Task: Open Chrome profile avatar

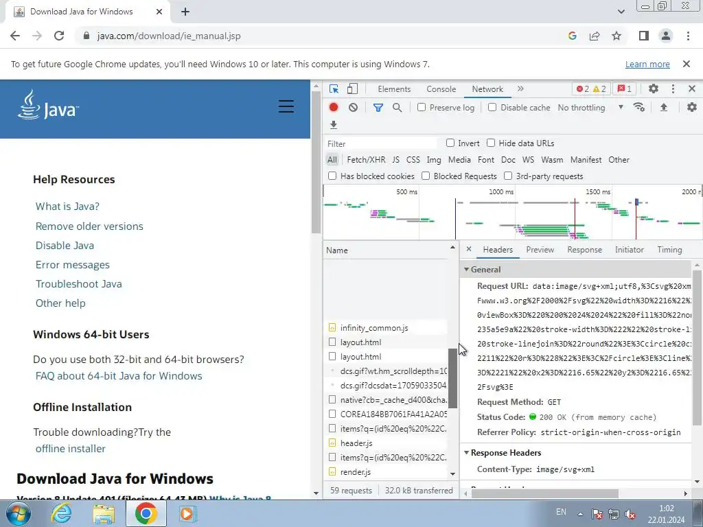Action: point(666,36)
